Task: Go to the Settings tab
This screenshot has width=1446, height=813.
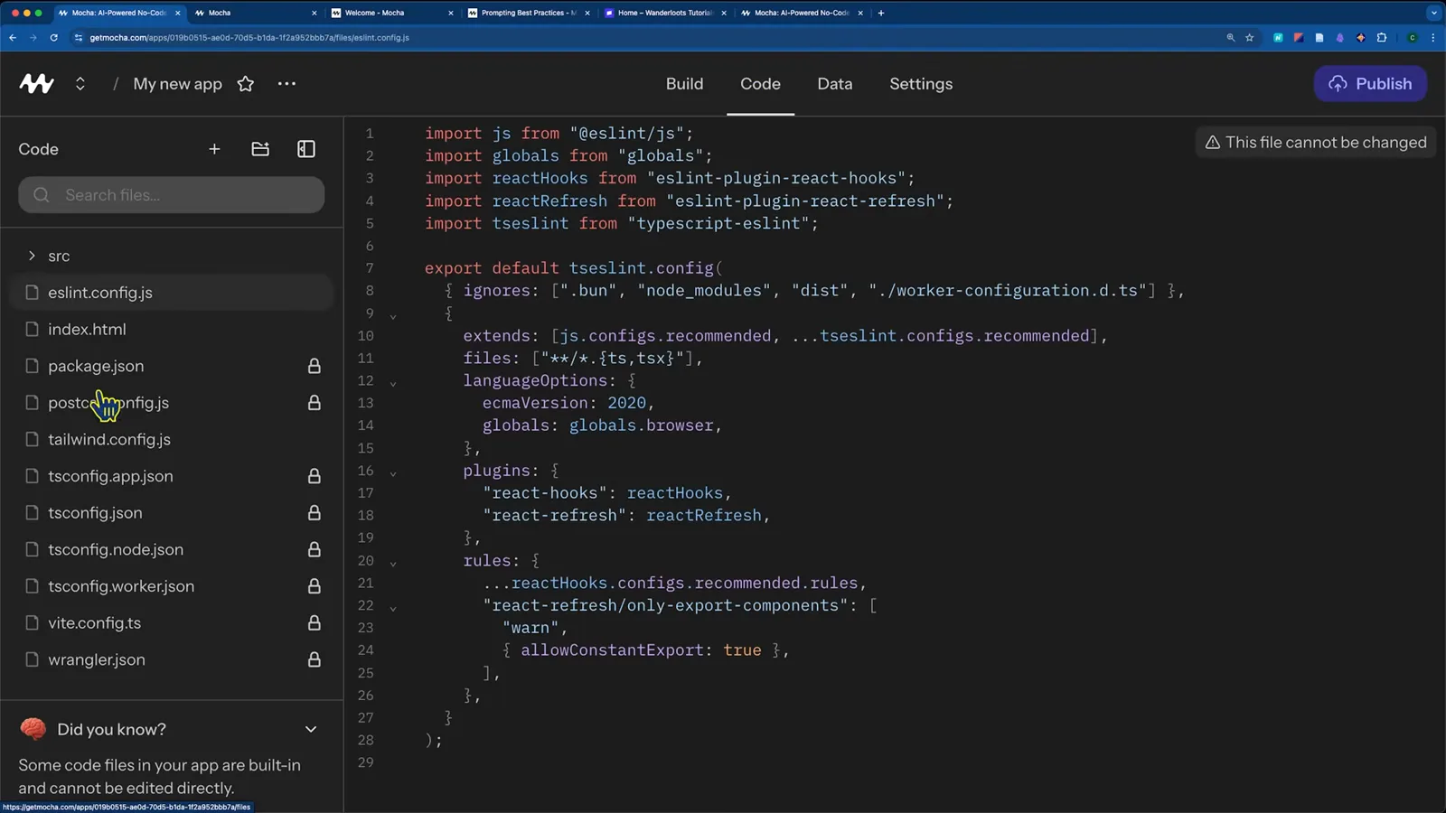Action: 921,83
